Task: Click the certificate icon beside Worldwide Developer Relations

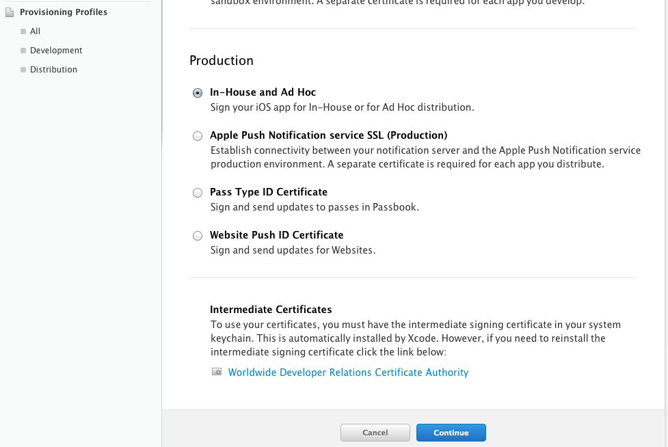Action: pos(217,372)
